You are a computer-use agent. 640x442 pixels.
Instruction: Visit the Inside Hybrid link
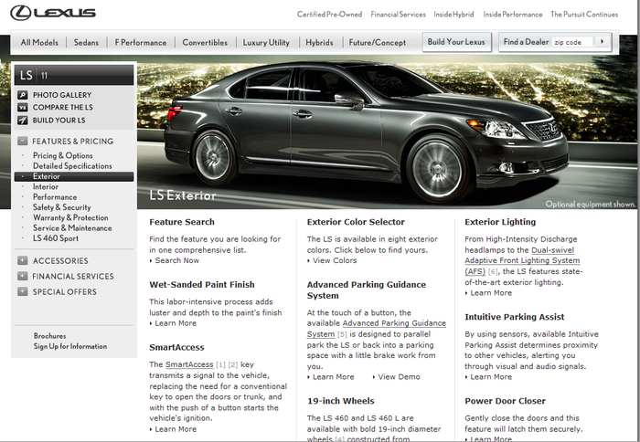453,15
